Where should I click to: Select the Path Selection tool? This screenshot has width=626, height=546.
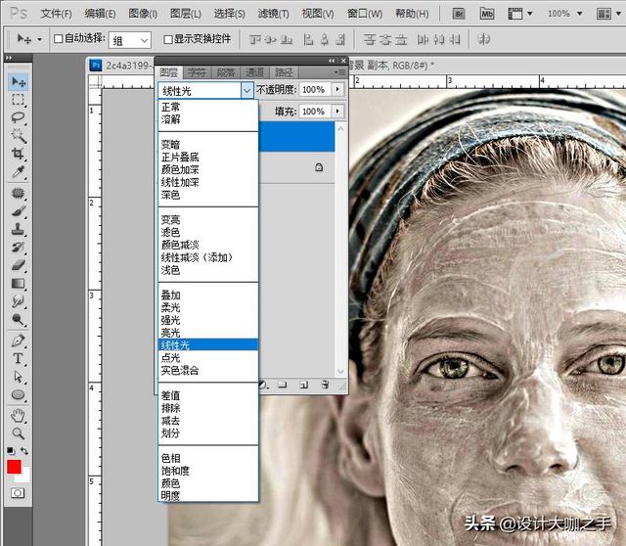coord(19,377)
